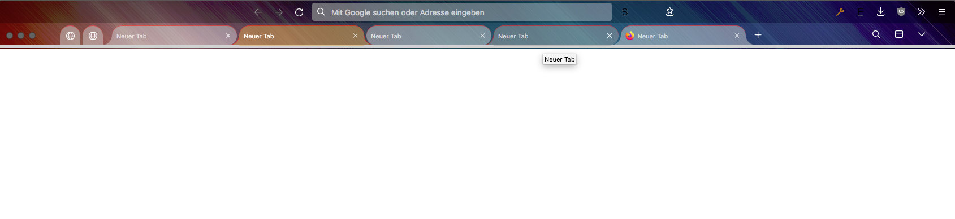Open a new tab with the plus button

(758, 35)
